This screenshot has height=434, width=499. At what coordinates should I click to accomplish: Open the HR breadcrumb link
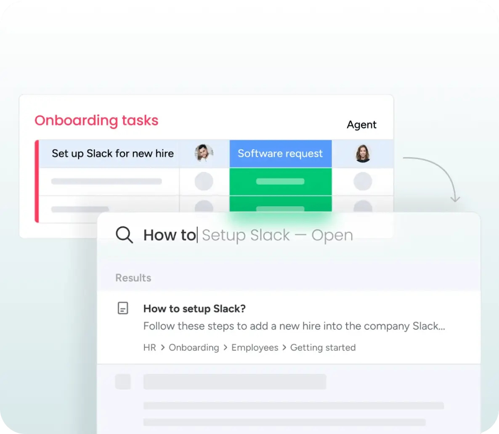pos(149,347)
